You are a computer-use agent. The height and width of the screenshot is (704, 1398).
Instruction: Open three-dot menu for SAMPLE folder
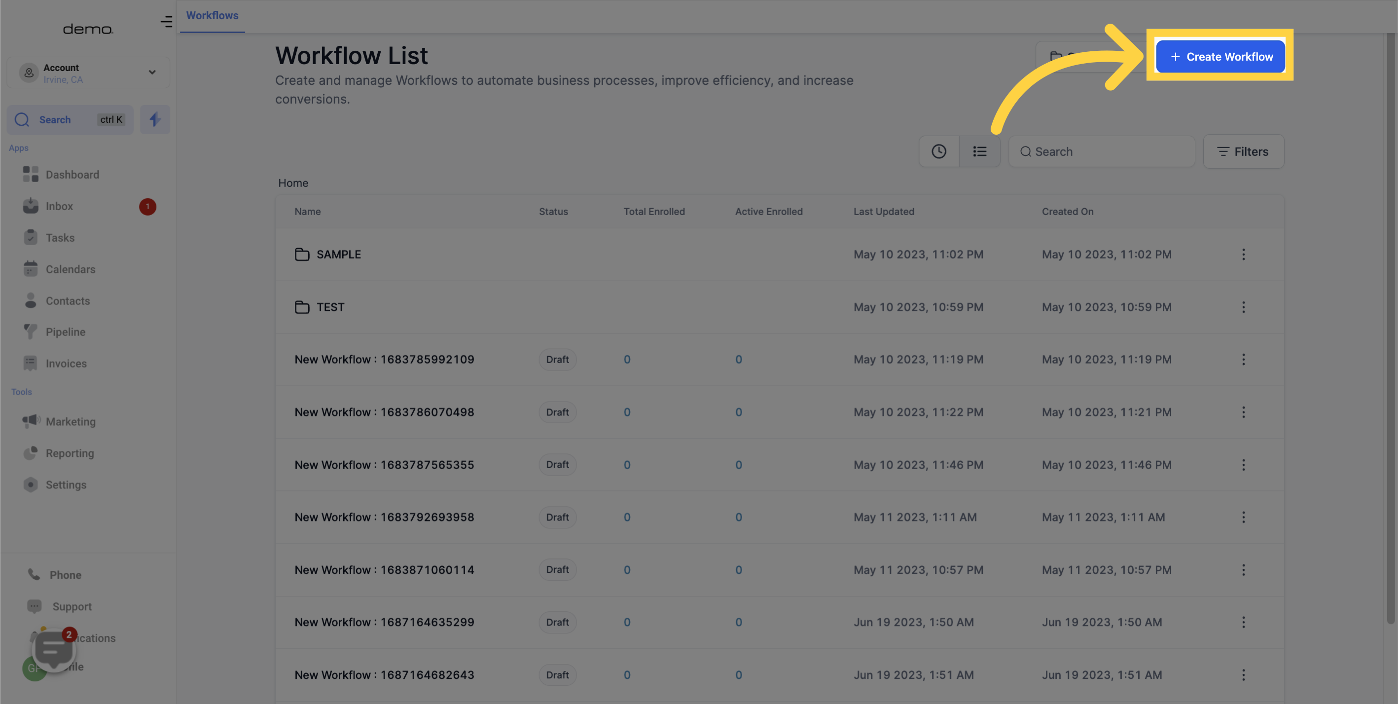coord(1243,254)
